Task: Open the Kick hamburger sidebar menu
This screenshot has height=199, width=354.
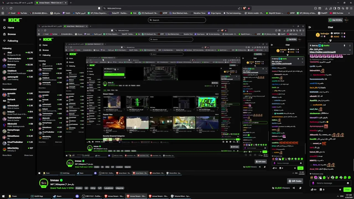Action: pos(4,20)
